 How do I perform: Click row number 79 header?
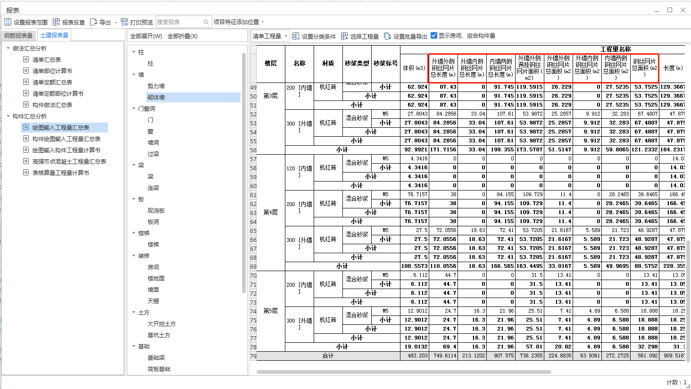coord(253,356)
